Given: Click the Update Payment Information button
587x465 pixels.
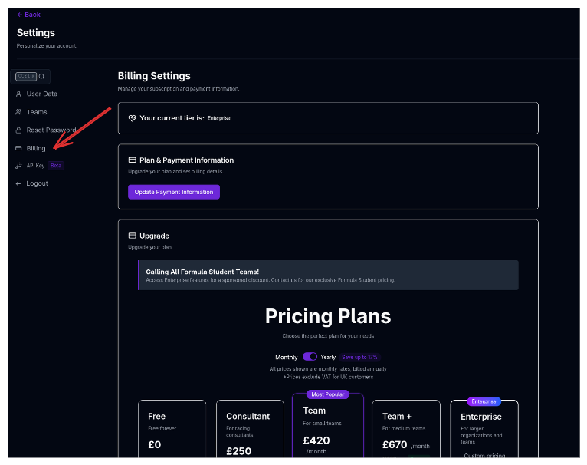Looking at the screenshot, I should 174,192.
